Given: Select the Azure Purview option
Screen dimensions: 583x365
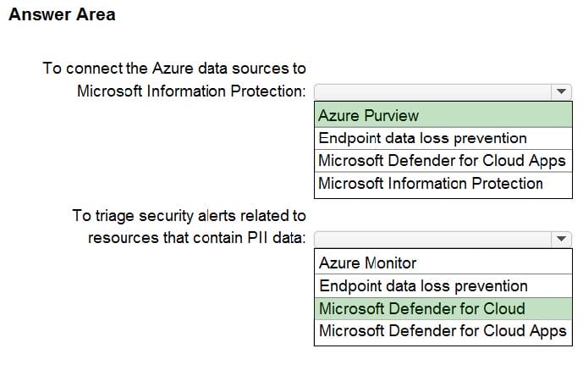Looking at the screenshot, I should click(369, 116).
